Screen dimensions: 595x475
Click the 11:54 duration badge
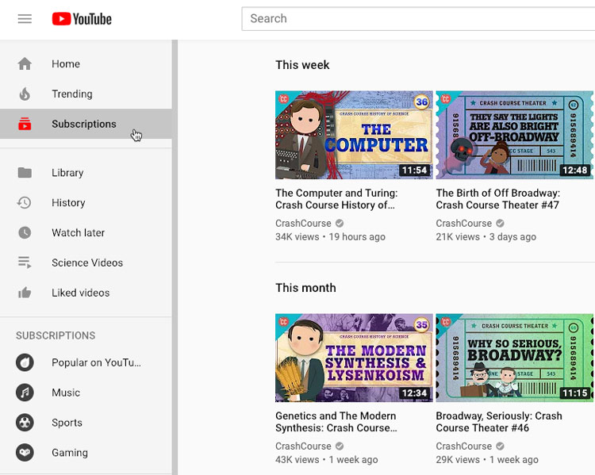(x=414, y=170)
